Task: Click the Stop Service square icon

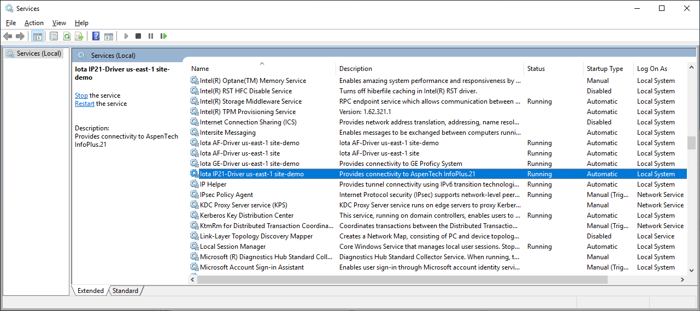Action: click(138, 36)
